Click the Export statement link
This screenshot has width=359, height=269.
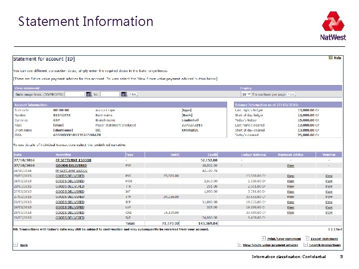point(324,239)
